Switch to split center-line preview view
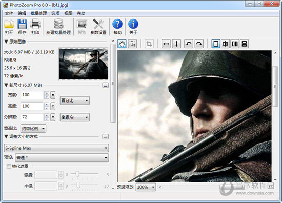282x203 pixels. click(226, 44)
